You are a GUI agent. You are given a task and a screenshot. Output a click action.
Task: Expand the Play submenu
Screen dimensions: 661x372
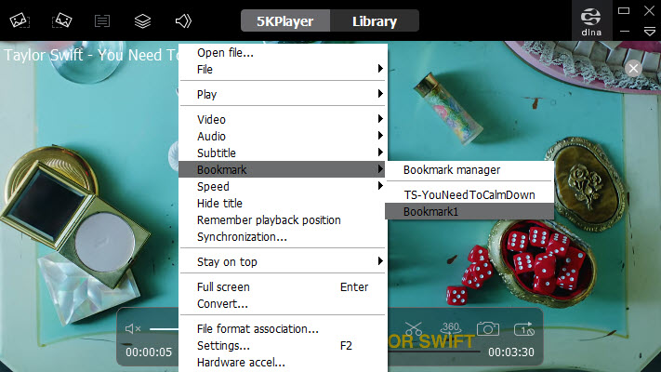pyautogui.click(x=283, y=94)
